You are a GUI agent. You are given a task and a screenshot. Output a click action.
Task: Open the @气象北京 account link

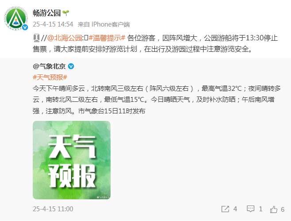(49, 66)
